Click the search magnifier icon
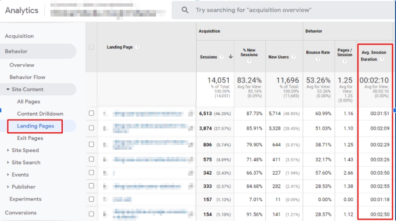The image size is (396, 221). tap(185, 10)
